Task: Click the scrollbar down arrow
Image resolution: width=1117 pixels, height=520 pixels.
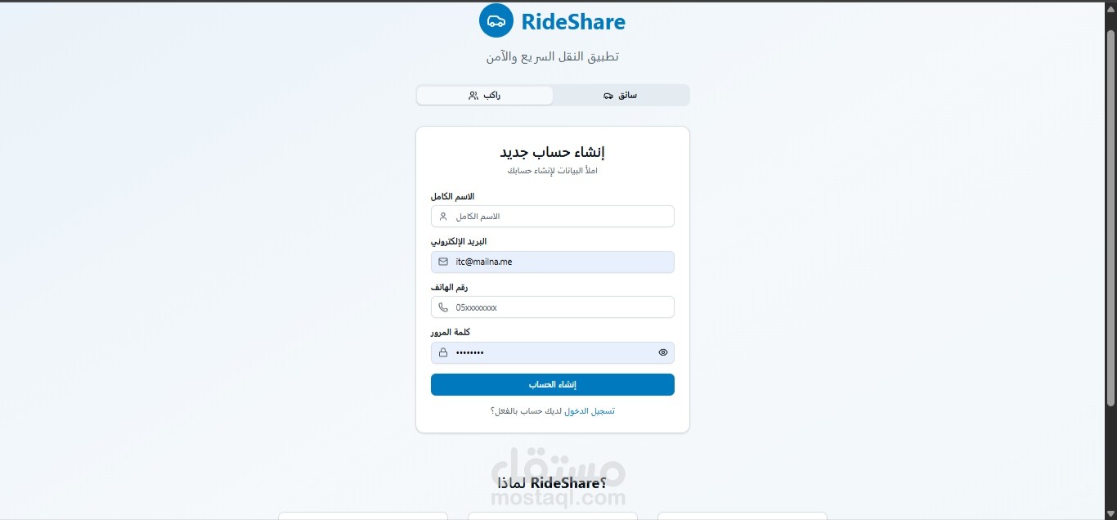Action: tap(1110, 513)
